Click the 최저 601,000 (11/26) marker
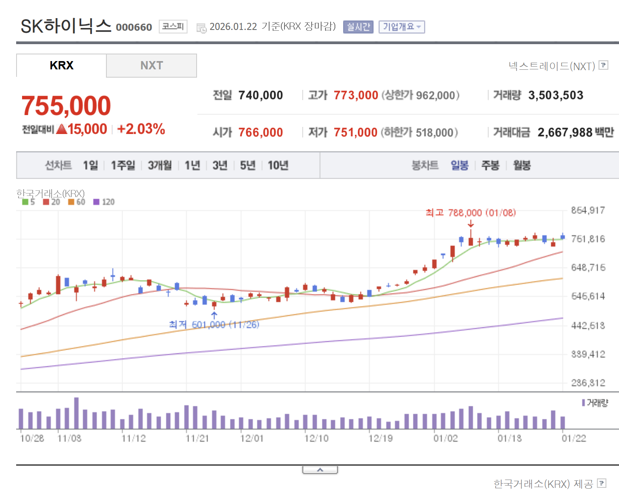The image size is (619, 493). point(214,324)
